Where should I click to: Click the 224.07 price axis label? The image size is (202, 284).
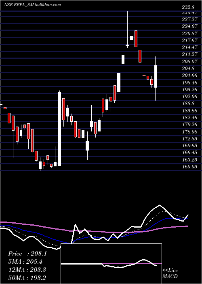point(189,26)
